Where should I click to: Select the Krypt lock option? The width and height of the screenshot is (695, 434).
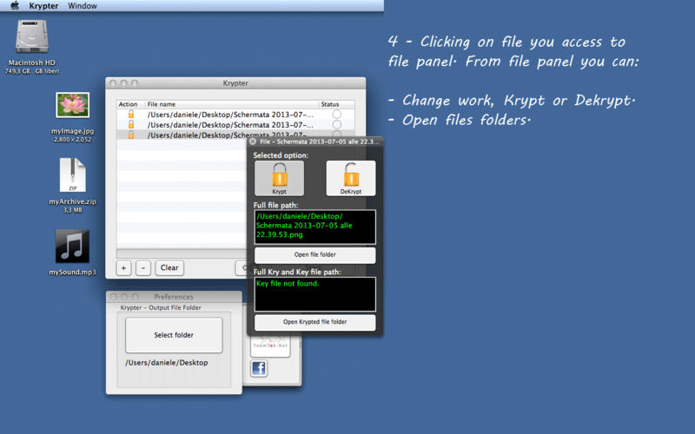[x=279, y=178]
